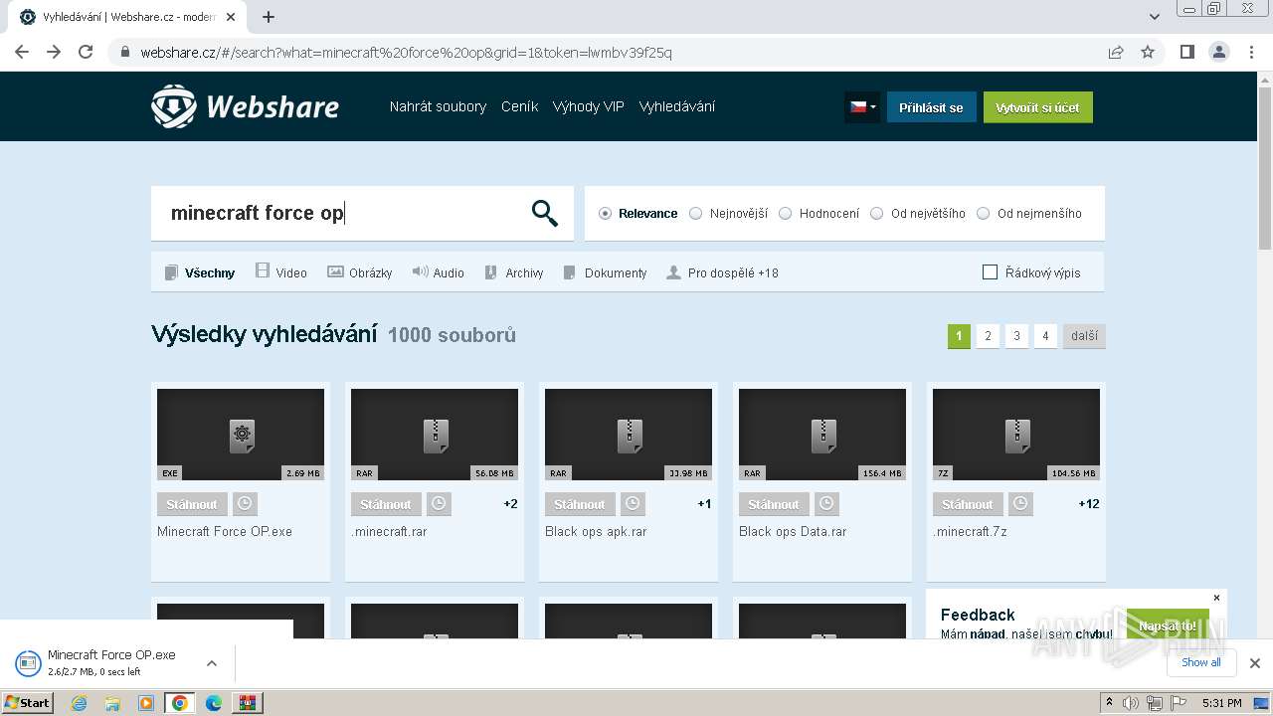Click the Vytvořit si účet button
The width and height of the screenshot is (1273, 716).
click(1037, 107)
